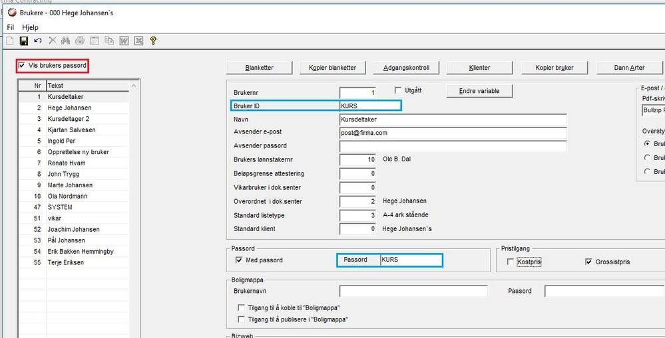Toggle the Med passord checkbox
The image size is (665, 338).
239,260
